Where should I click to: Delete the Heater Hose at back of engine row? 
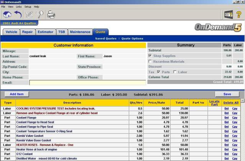[x=227, y=149]
